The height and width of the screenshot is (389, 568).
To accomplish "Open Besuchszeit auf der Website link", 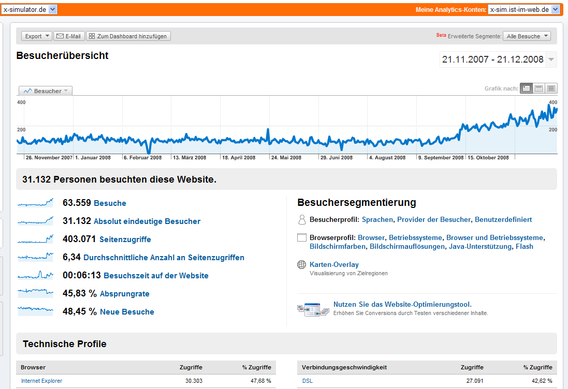I will click(x=156, y=276).
